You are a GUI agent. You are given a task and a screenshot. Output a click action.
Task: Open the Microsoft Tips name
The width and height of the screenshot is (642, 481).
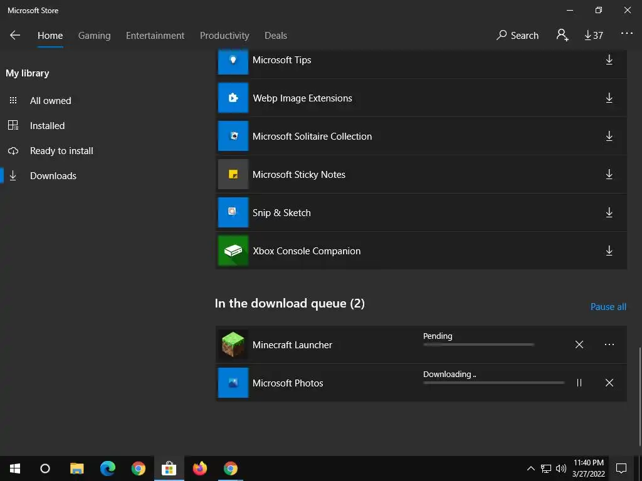[282, 59]
